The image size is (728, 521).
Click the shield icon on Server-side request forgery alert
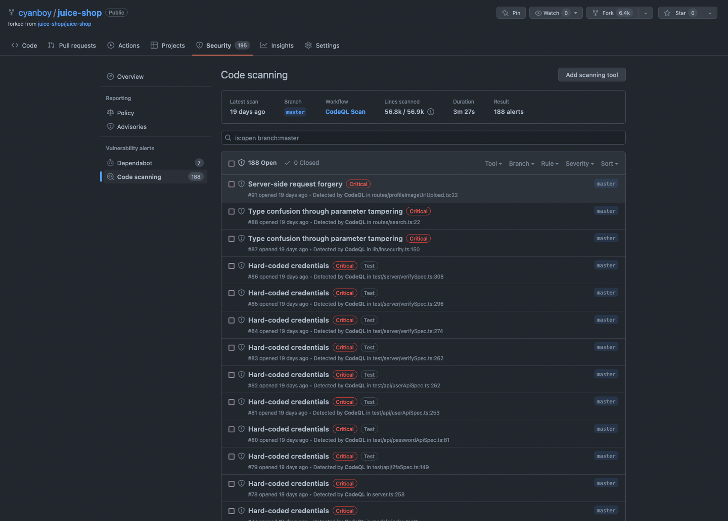tap(242, 184)
